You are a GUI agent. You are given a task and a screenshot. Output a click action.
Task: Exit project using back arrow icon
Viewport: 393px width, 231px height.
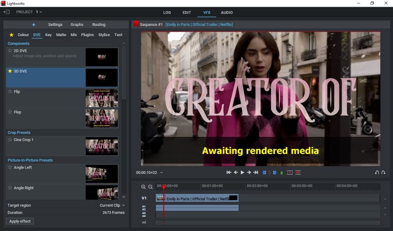tap(7, 12)
